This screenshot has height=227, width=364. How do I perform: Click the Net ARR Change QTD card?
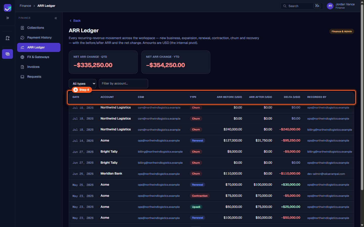point(103,62)
